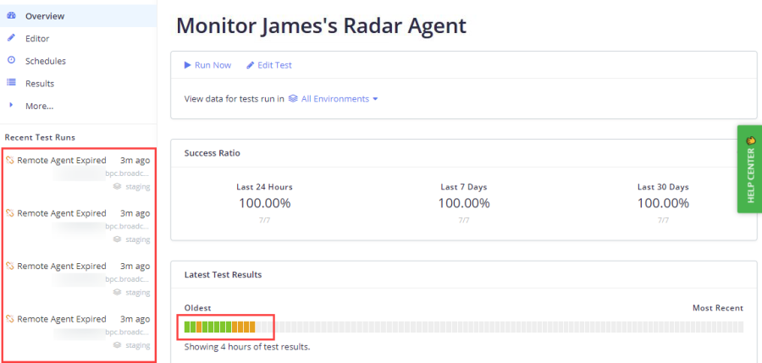Click the Overview dashboard icon in sidebar
Image resolution: width=762 pixels, height=363 pixels.
point(11,15)
